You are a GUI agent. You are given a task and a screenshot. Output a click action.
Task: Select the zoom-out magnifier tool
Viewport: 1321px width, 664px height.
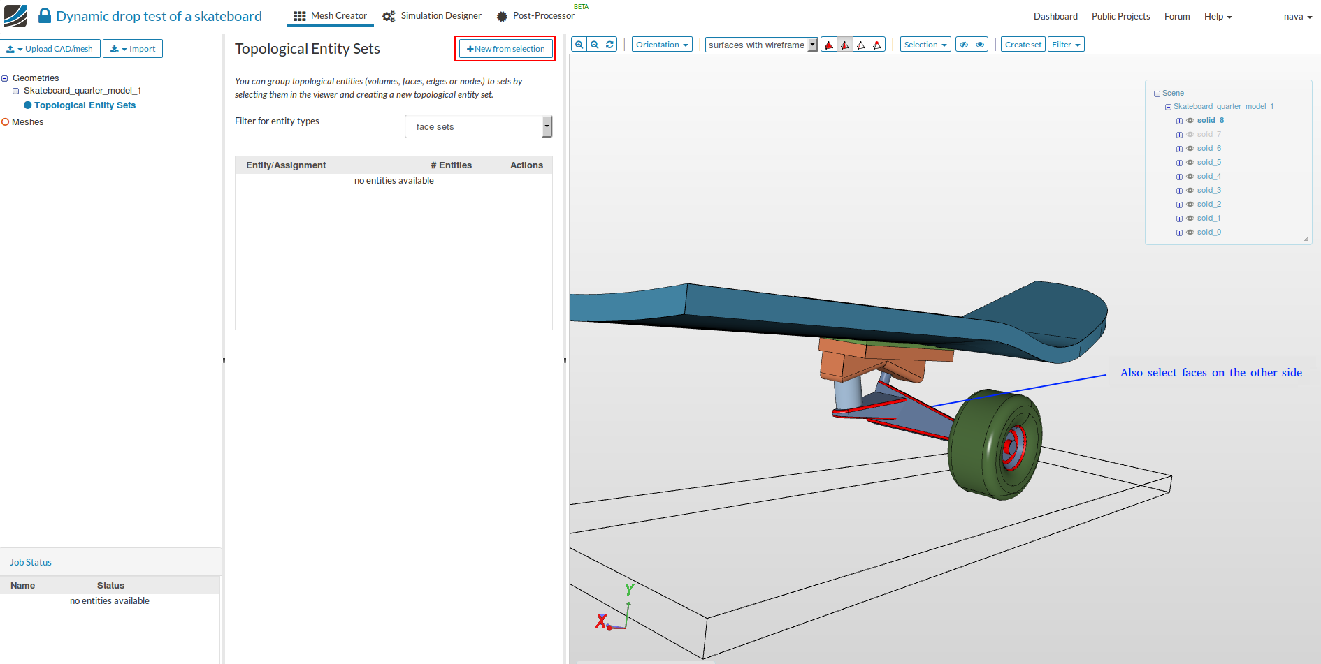(594, 44)
